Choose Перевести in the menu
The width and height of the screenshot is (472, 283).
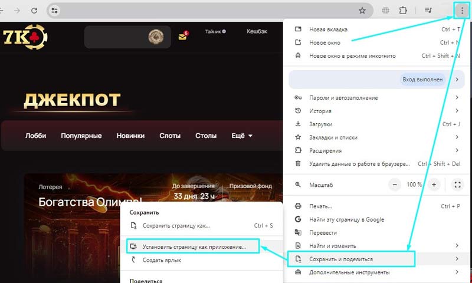pos(376,232)
